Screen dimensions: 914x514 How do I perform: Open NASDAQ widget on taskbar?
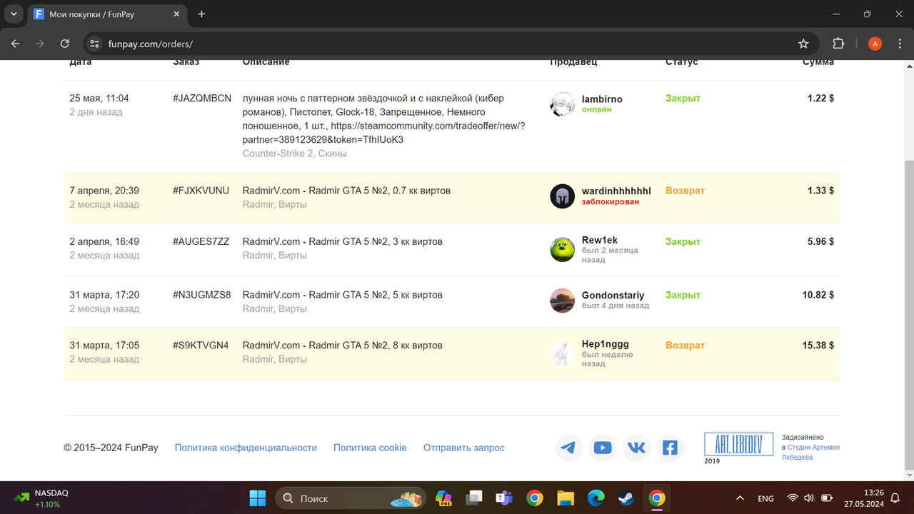click(41, 498)
